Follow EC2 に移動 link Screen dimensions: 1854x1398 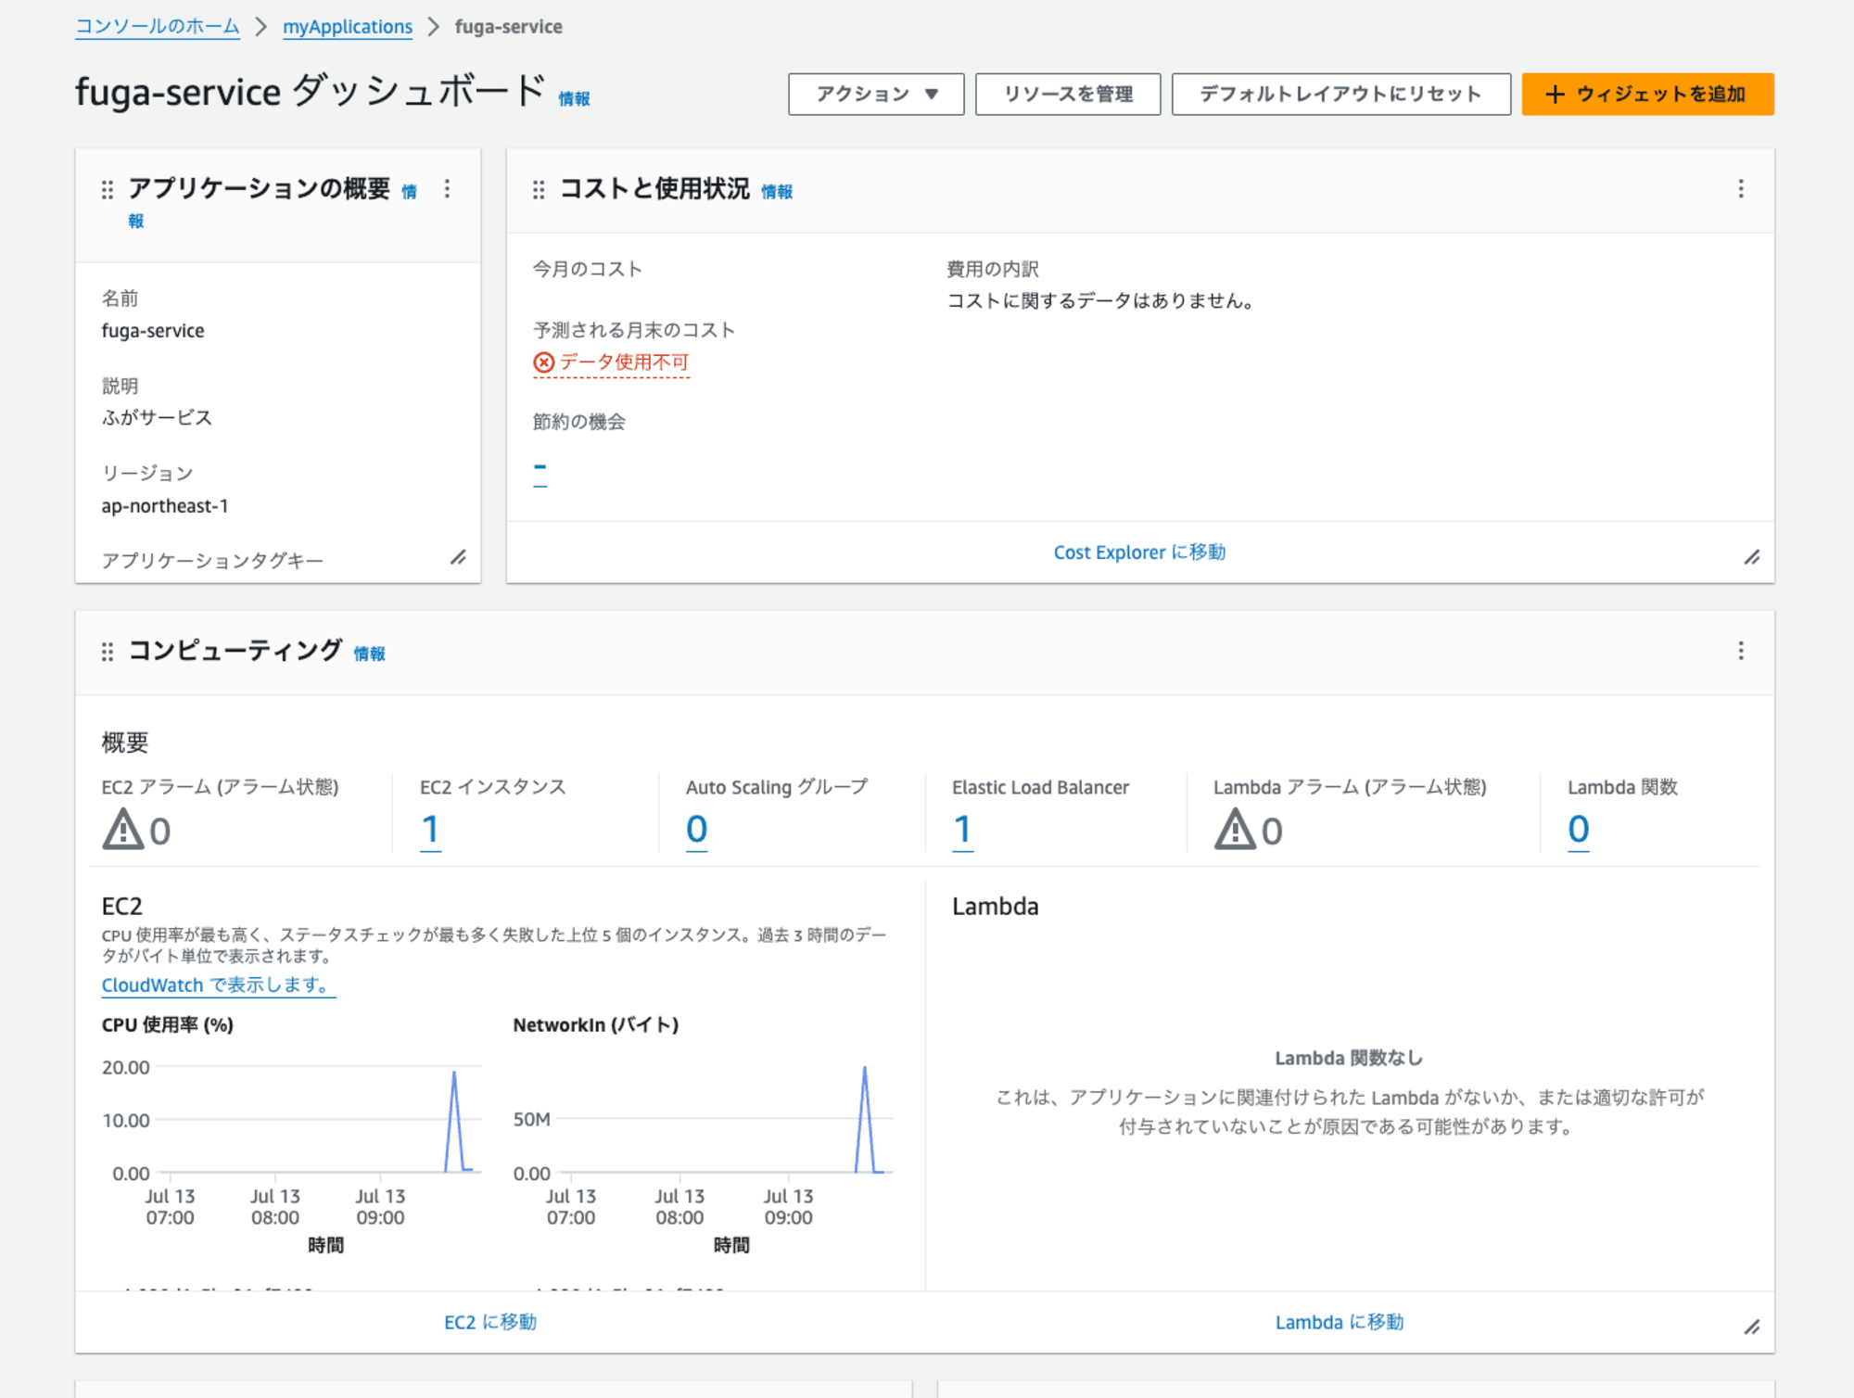[490, 1322]
